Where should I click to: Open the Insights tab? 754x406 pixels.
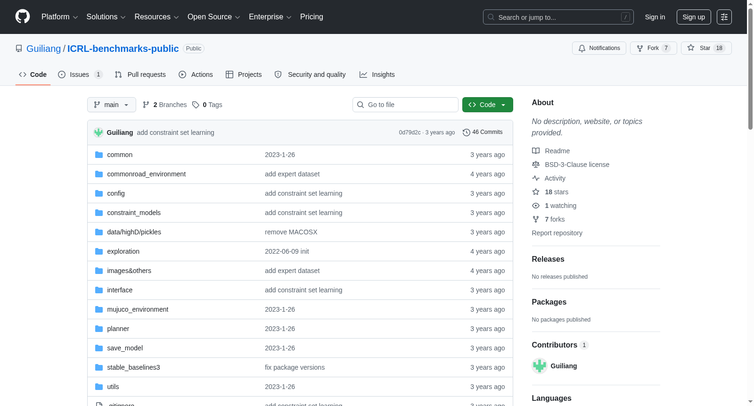377,75
